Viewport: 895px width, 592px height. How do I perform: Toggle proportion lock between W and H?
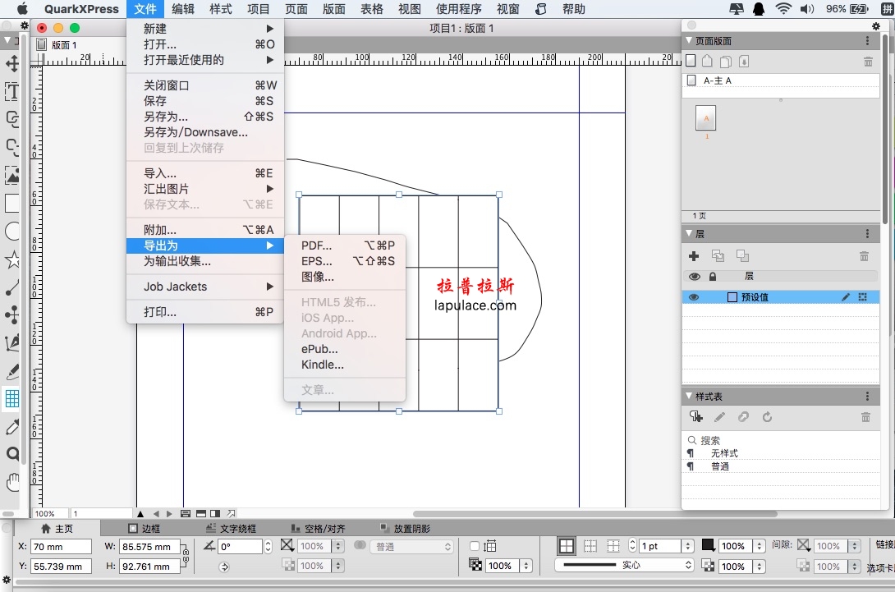tap(186, 556)
